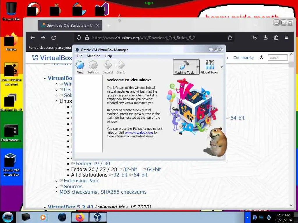
Task: Go back in Firefox
Action: (33, 38)
